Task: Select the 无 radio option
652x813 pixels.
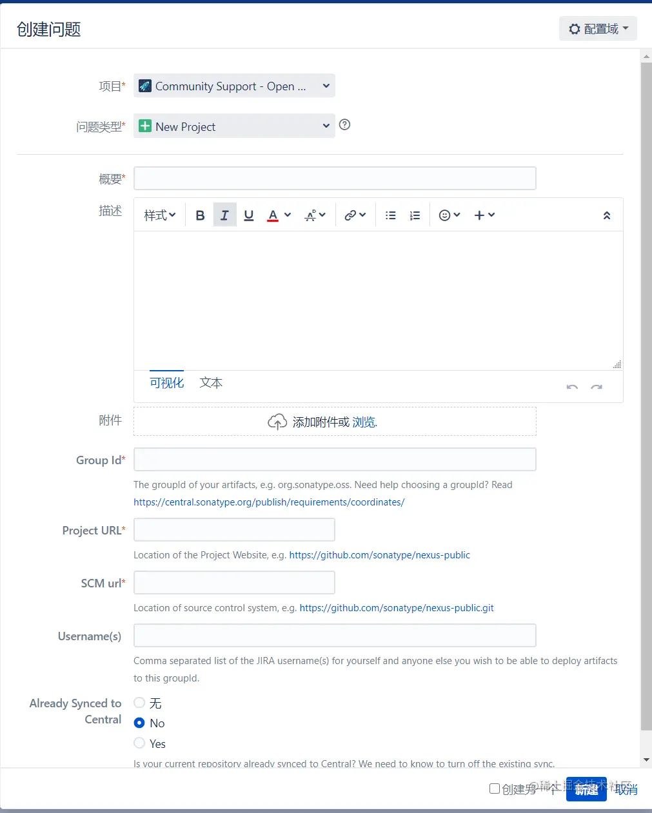Action: [x=139, y=703]
